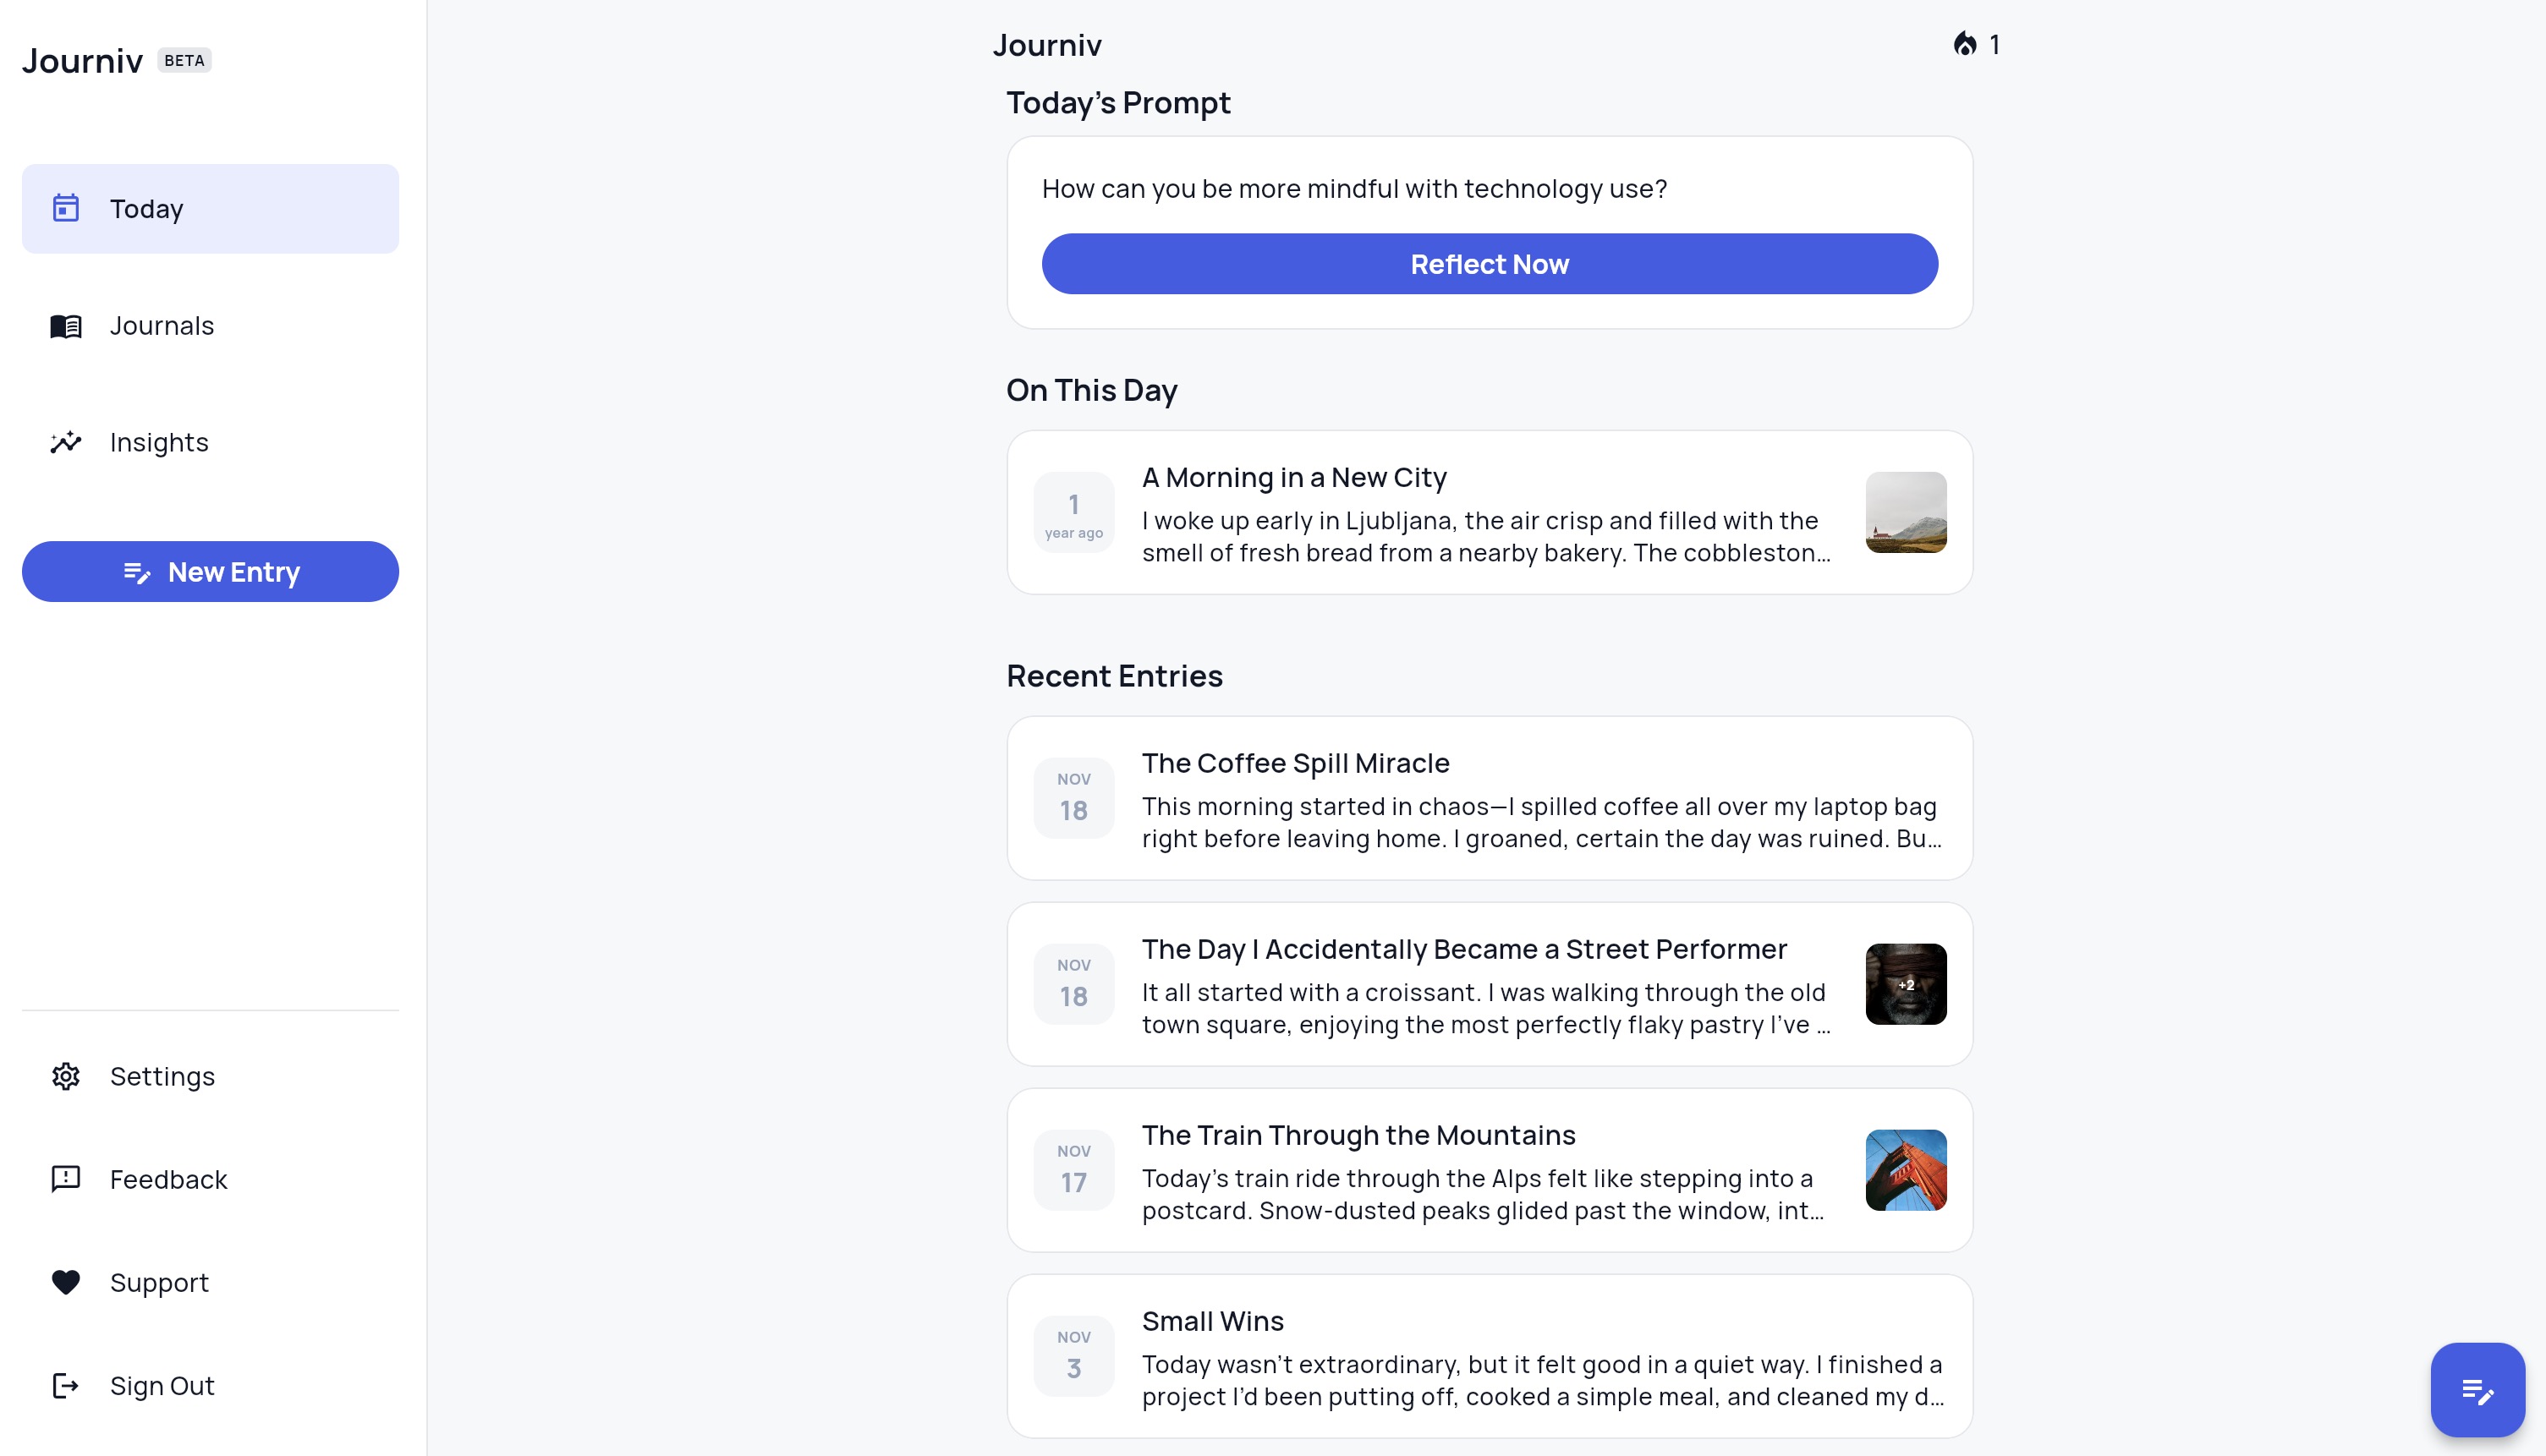Open the Ljubljana entry thumbnail image

point(1906,513)
